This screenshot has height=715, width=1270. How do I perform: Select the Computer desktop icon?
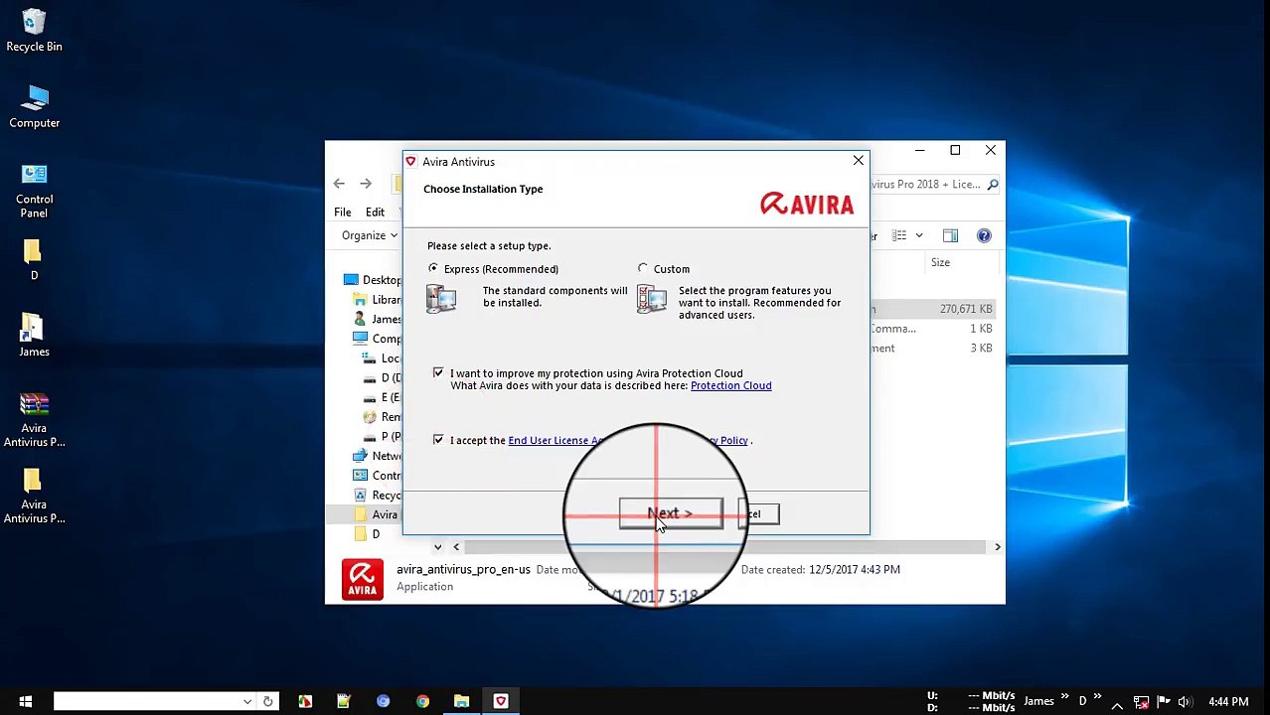pyautogui.click(x=34, y=107)
